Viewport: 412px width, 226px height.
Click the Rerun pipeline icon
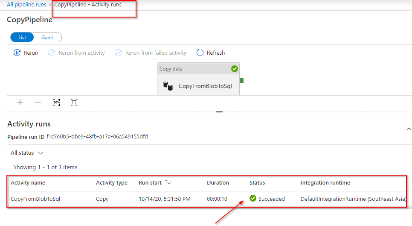(17, 53)
